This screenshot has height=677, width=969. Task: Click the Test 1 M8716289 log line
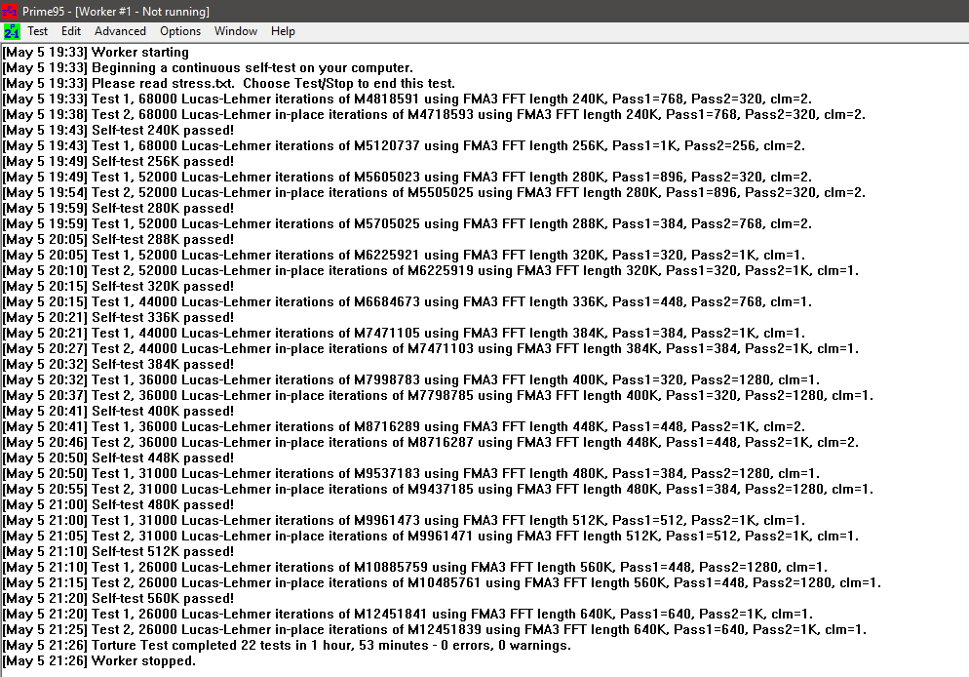coord(404,426)
